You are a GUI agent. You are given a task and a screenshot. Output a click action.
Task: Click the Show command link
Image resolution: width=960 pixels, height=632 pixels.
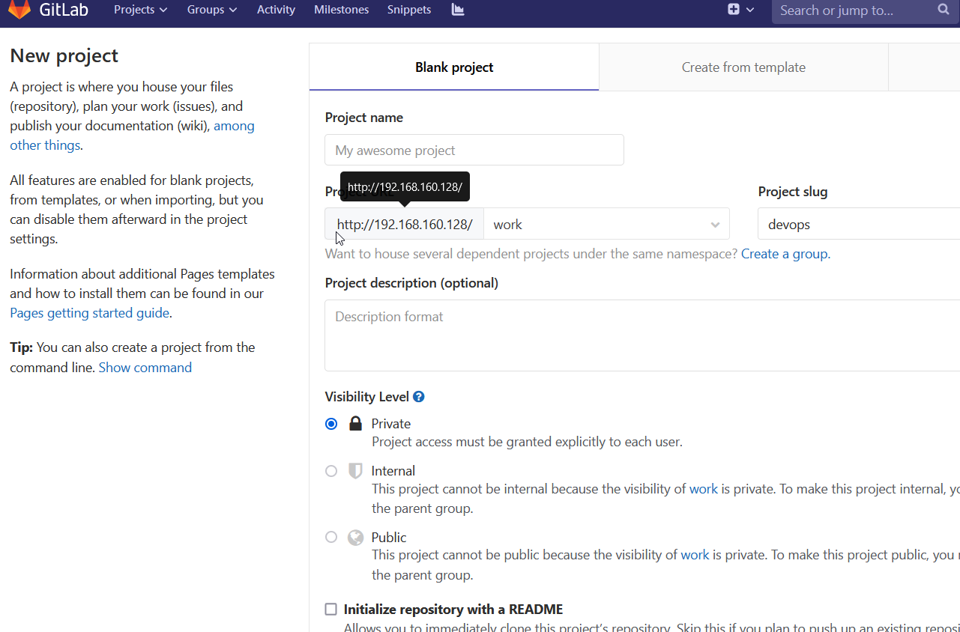145,368
